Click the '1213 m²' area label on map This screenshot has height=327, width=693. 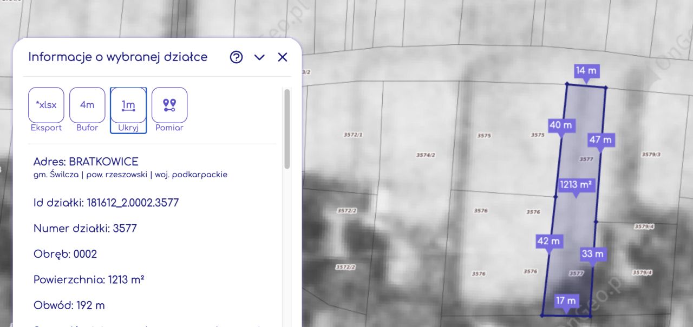576,185
